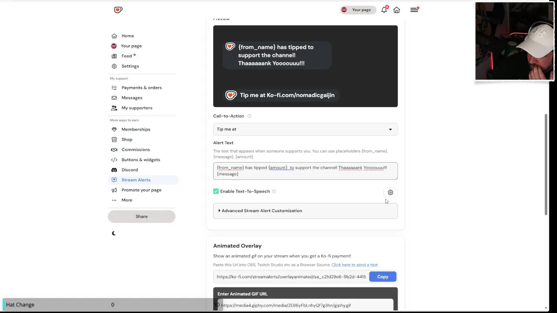557x313 pixels.
Task: Open Commissions menu item
Action: (135, 150)
